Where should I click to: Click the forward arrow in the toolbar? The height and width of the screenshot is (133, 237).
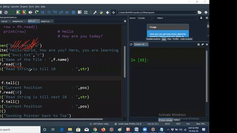(113, 12)
